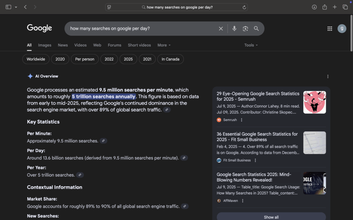Click the AI Overview sparkle icon
353x220 pixels.
click(30, 76)
